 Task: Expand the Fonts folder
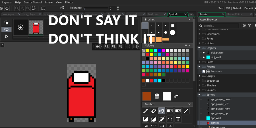[199, 38]
